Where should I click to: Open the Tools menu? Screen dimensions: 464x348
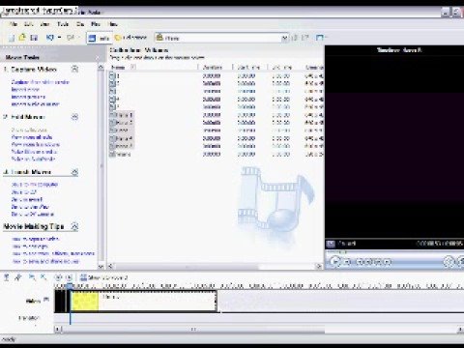[x=63, y=24]
